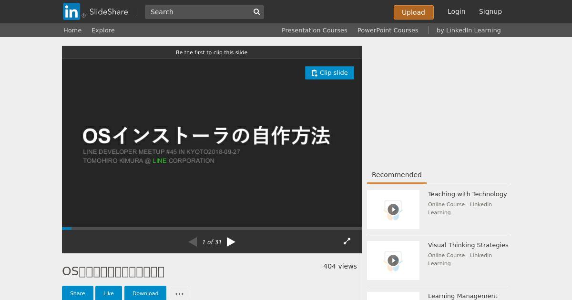The image size is (572, 300).
Task: Click the Like button
Action: [109, 293]
